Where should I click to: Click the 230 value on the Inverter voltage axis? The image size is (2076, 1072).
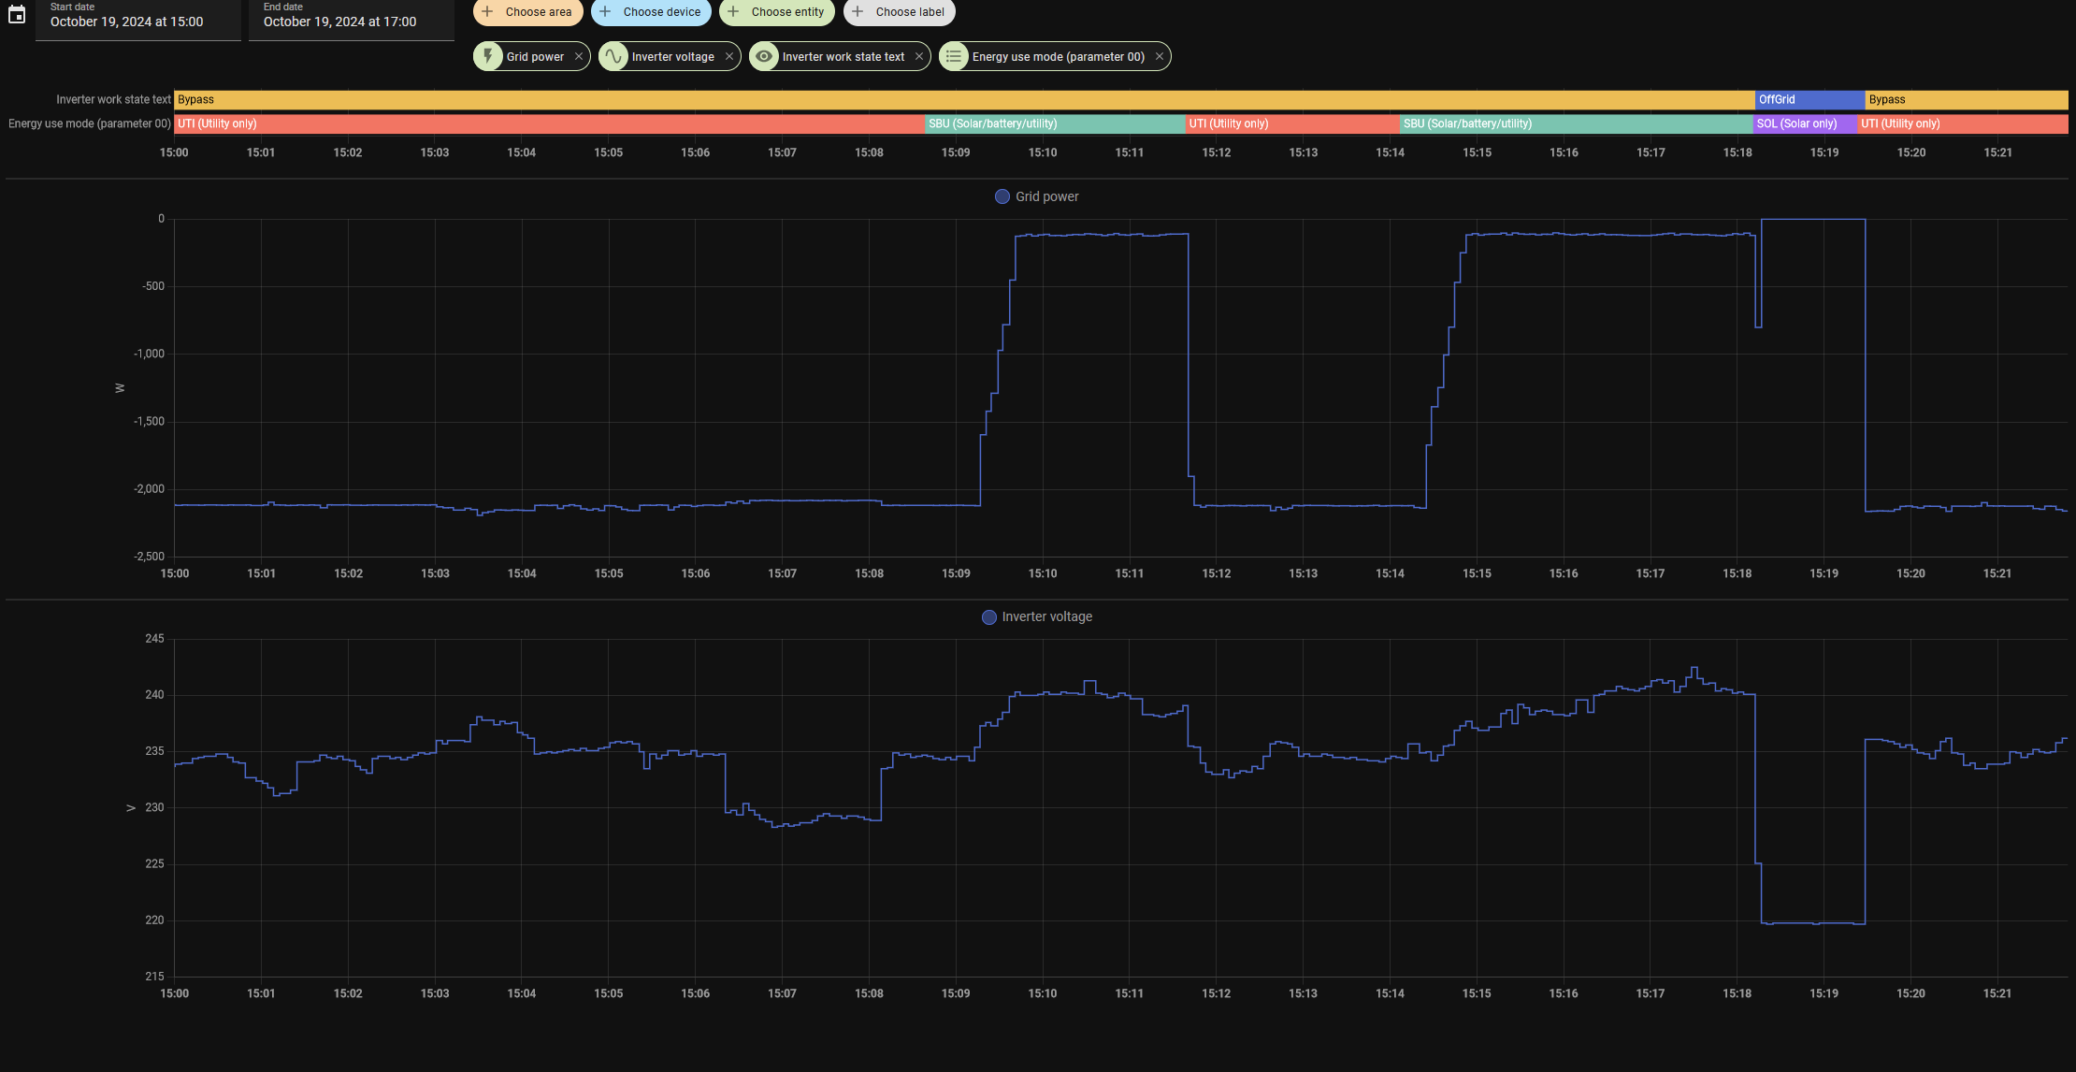[x=154, y=807]
